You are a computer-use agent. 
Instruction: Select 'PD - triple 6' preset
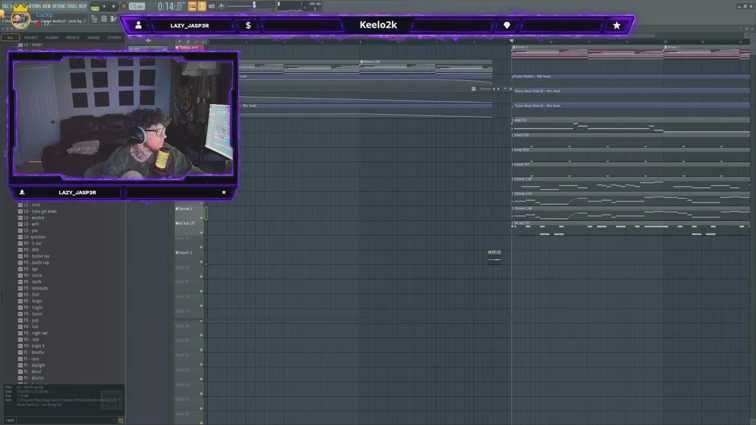click(34, 346)
